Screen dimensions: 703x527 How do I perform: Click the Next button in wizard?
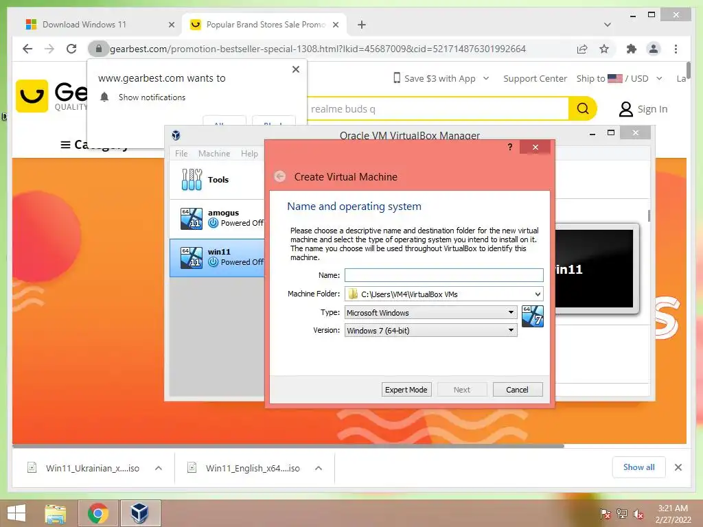(x=462, y=390)
